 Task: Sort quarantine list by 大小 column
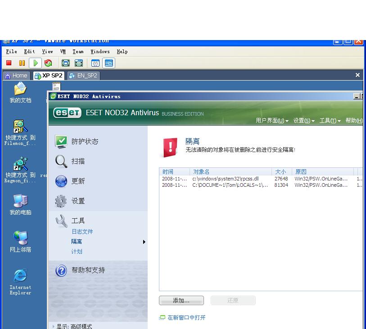pyautogui.click(x=282, y=172)
